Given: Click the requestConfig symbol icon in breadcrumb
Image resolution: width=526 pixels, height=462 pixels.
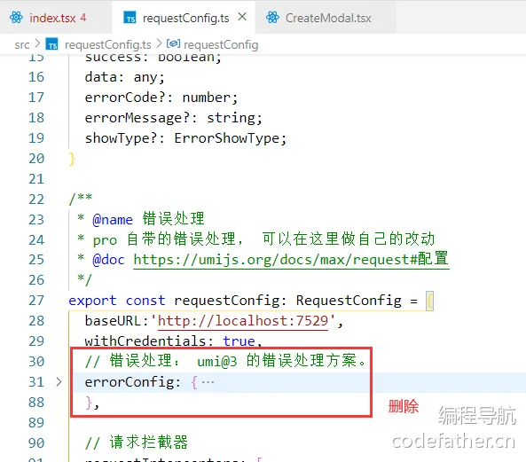Looking at the screenshot, I should [174, 44].
